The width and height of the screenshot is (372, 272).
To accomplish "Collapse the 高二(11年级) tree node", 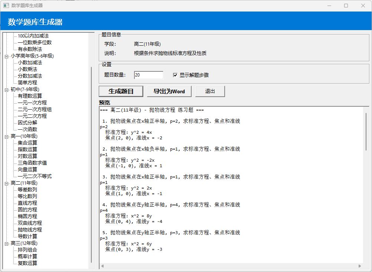I will pos(6,184).
